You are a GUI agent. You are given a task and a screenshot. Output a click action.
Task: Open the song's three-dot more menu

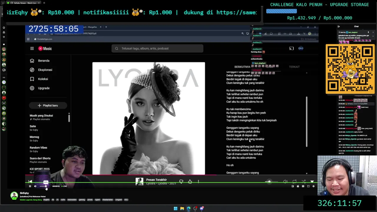click(x=198, y=182)
